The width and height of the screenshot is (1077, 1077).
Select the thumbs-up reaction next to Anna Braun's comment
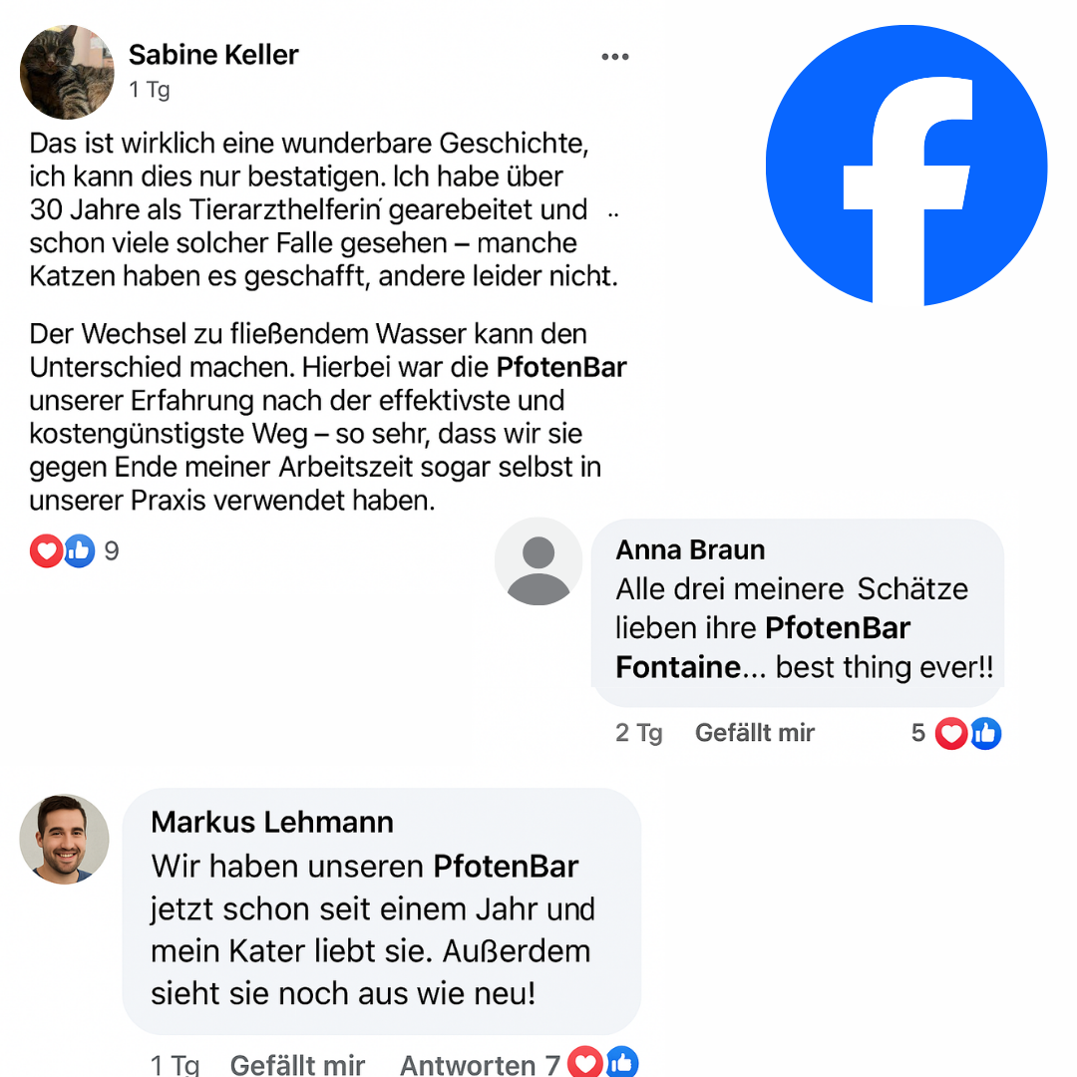click(986, 733)
